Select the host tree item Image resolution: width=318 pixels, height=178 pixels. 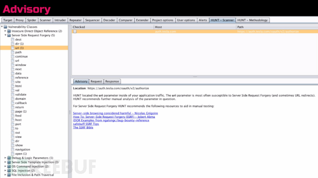18,120
